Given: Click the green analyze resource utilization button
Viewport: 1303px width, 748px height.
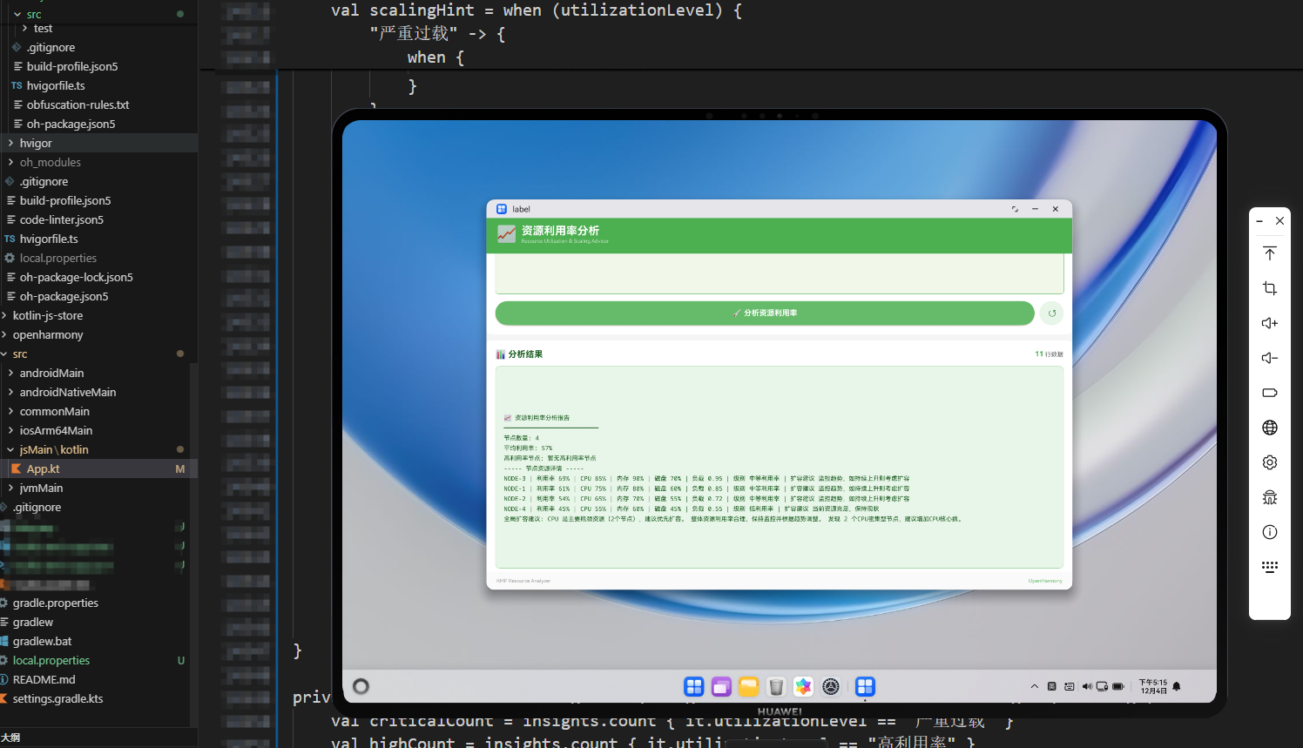Looking at the screenshot, I should tap(765, 313).
